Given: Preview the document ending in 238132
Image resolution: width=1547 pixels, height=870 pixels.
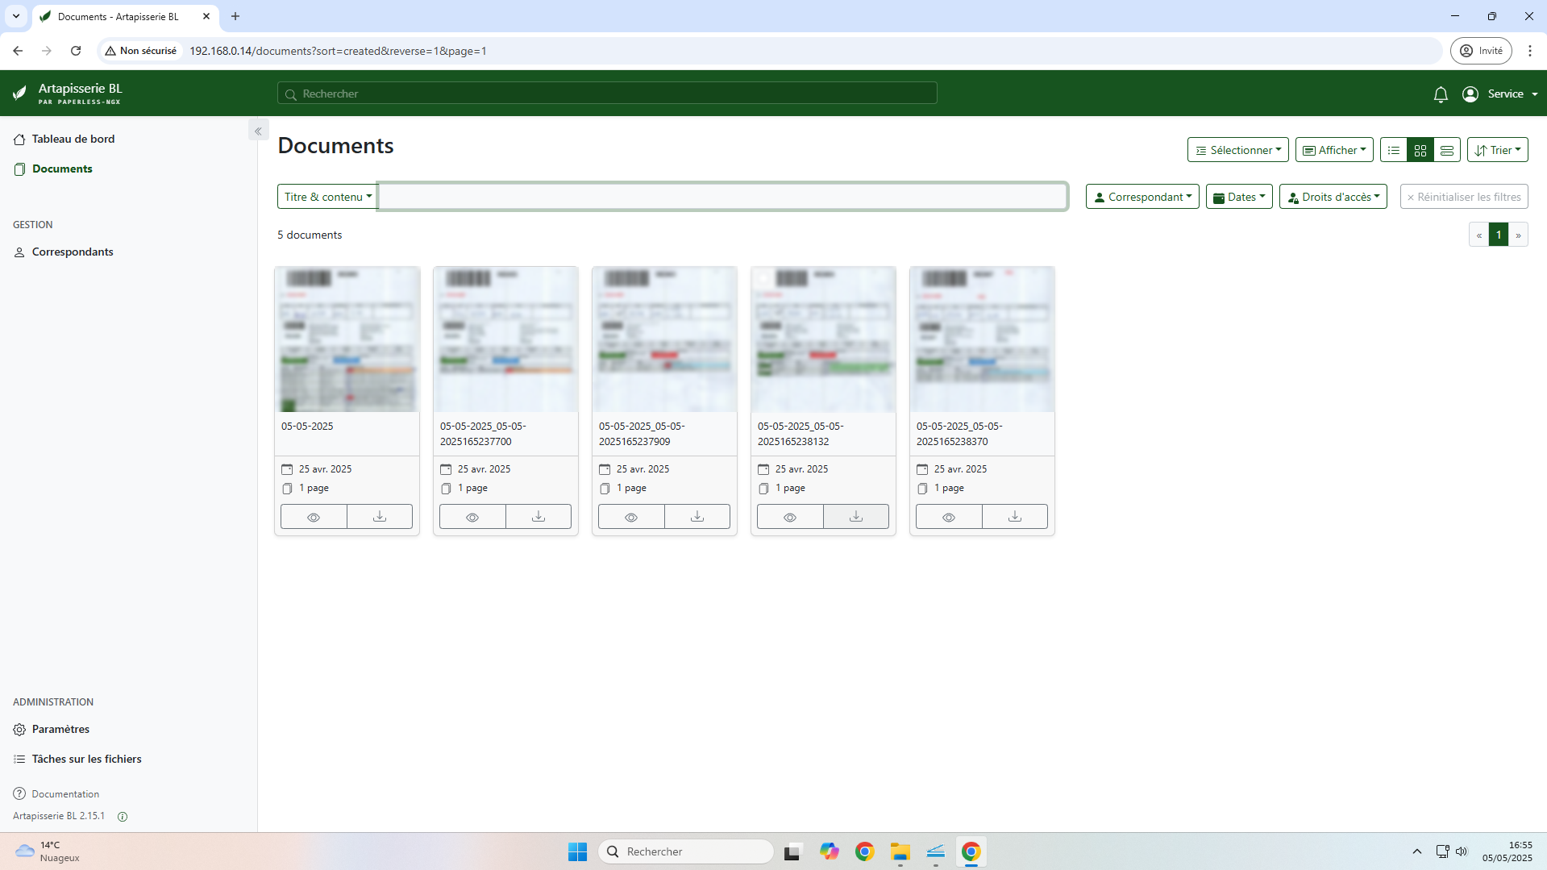Looking at the screenshot, I should point(790,517).
